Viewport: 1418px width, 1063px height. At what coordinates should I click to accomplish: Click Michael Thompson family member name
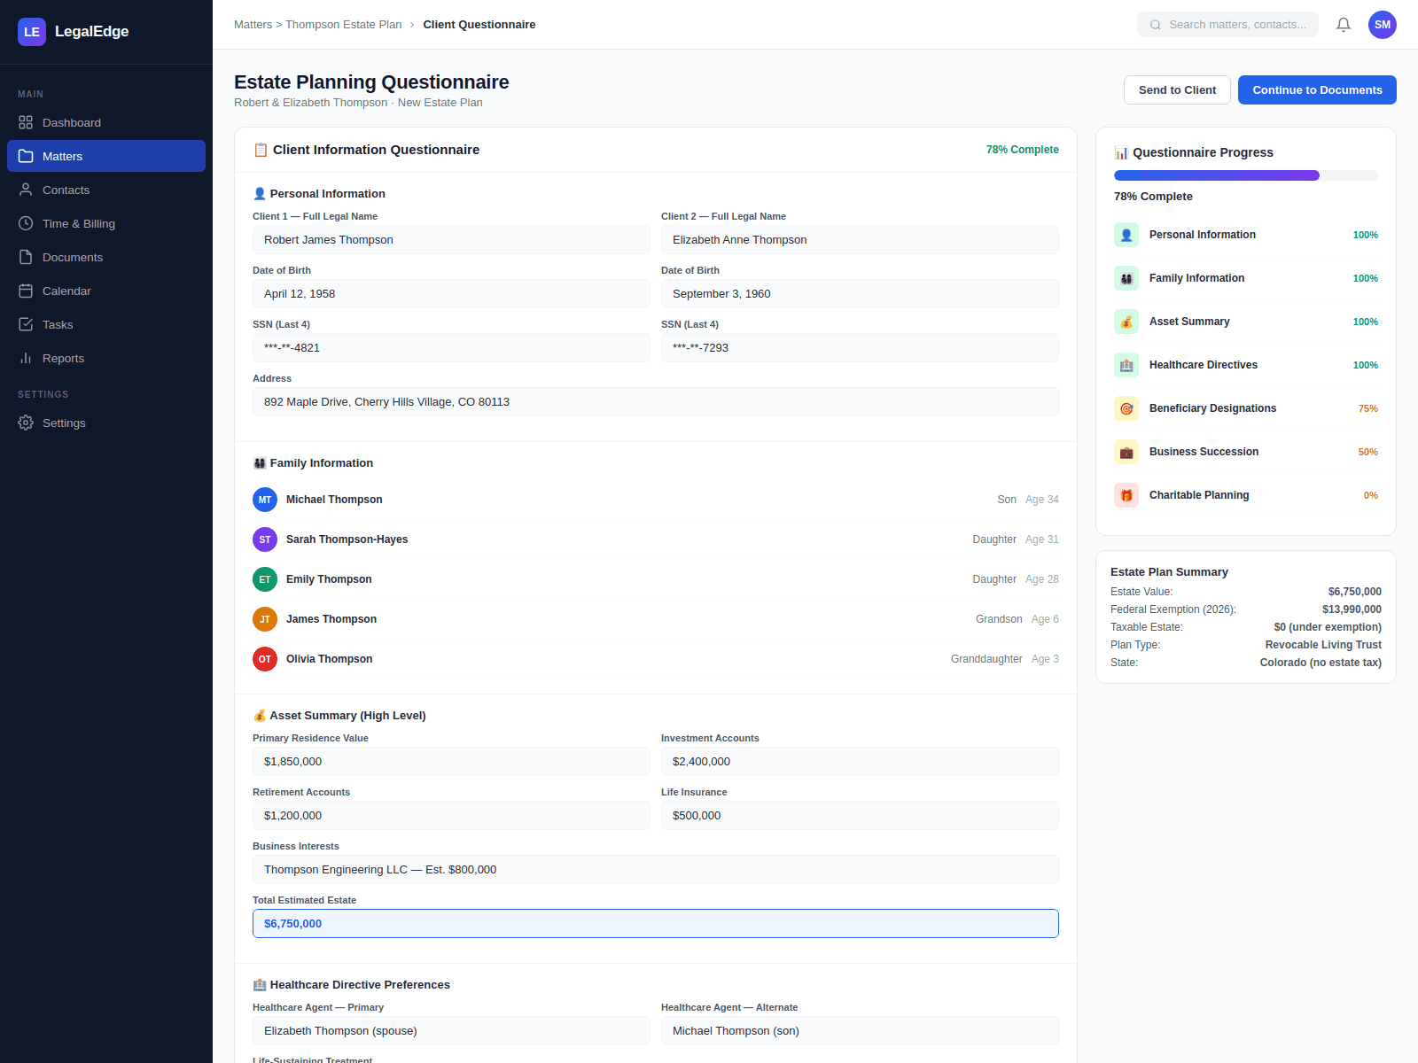point(334,500)
